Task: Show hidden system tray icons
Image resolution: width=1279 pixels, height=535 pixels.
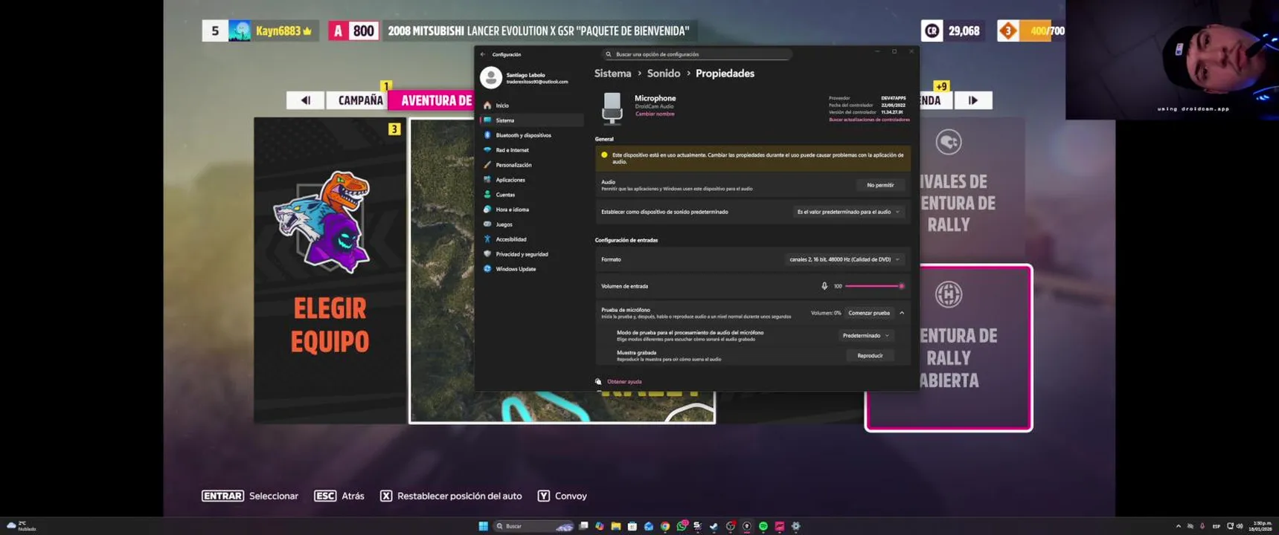Action: tap(1178, 526)
